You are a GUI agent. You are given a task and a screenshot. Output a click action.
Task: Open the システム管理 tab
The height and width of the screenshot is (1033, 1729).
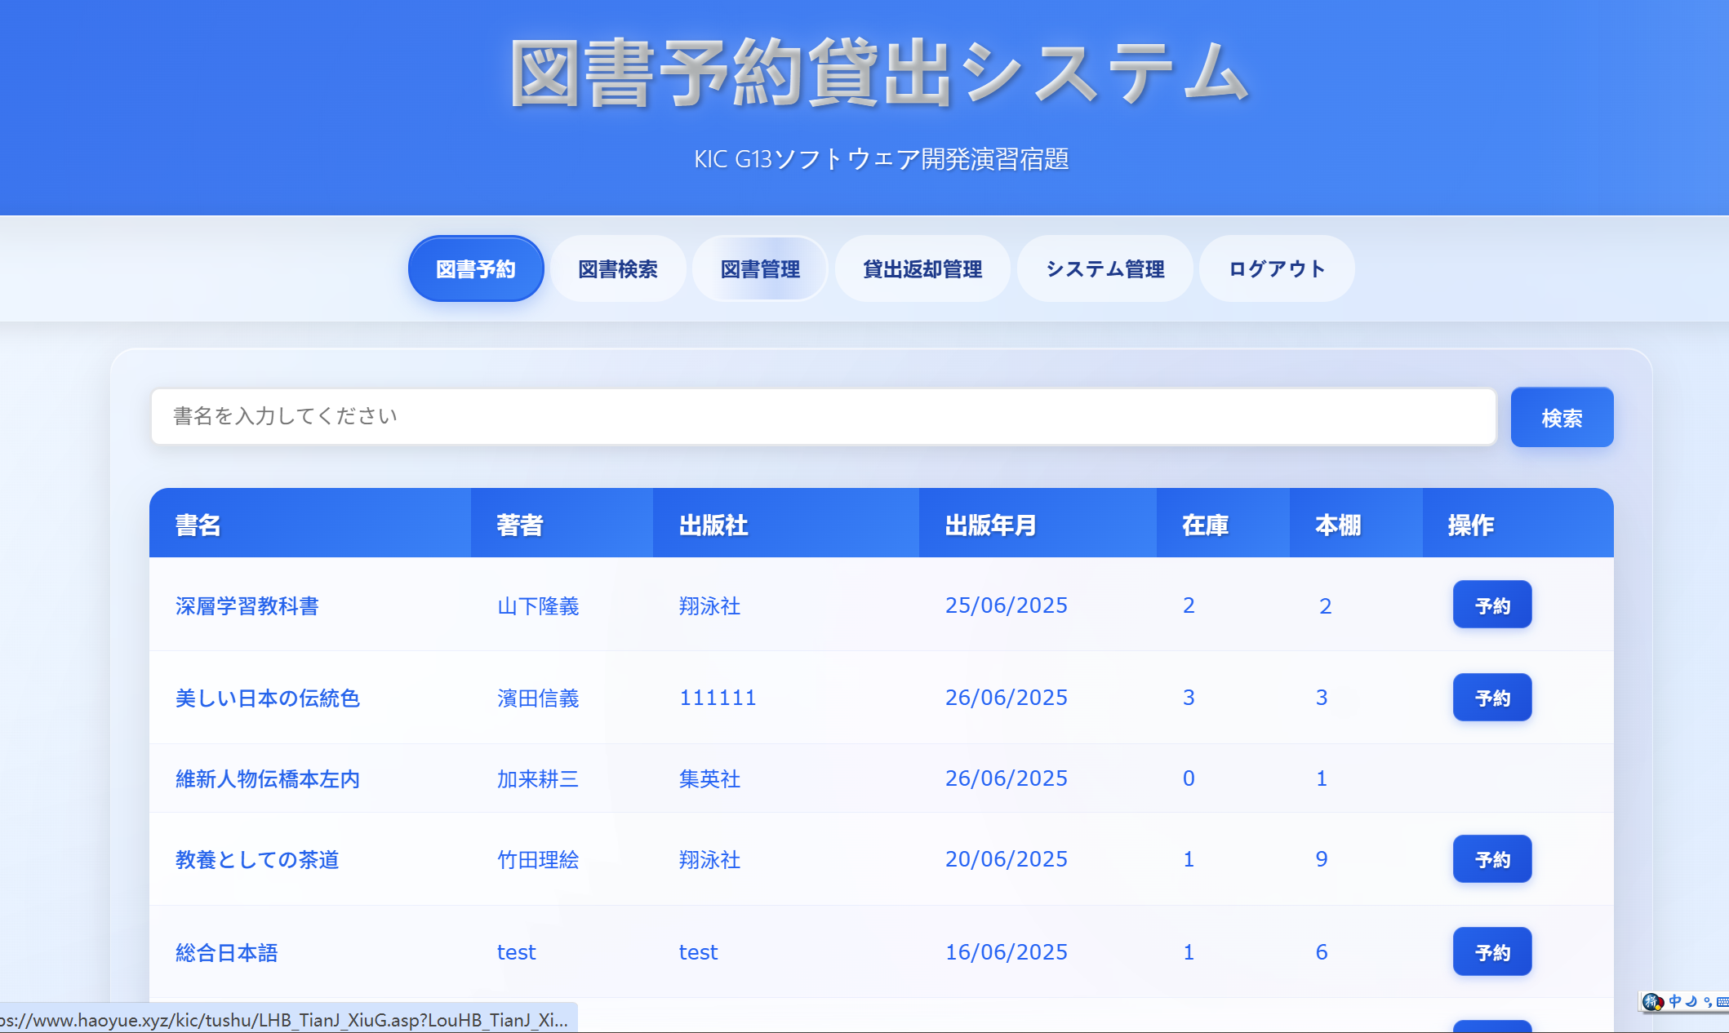click(x=1105, y=268)
